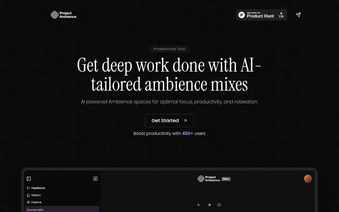The image size is (339, 212).
Task: Click the Project Ambience logo in app preview
Action: coord(209,179)
